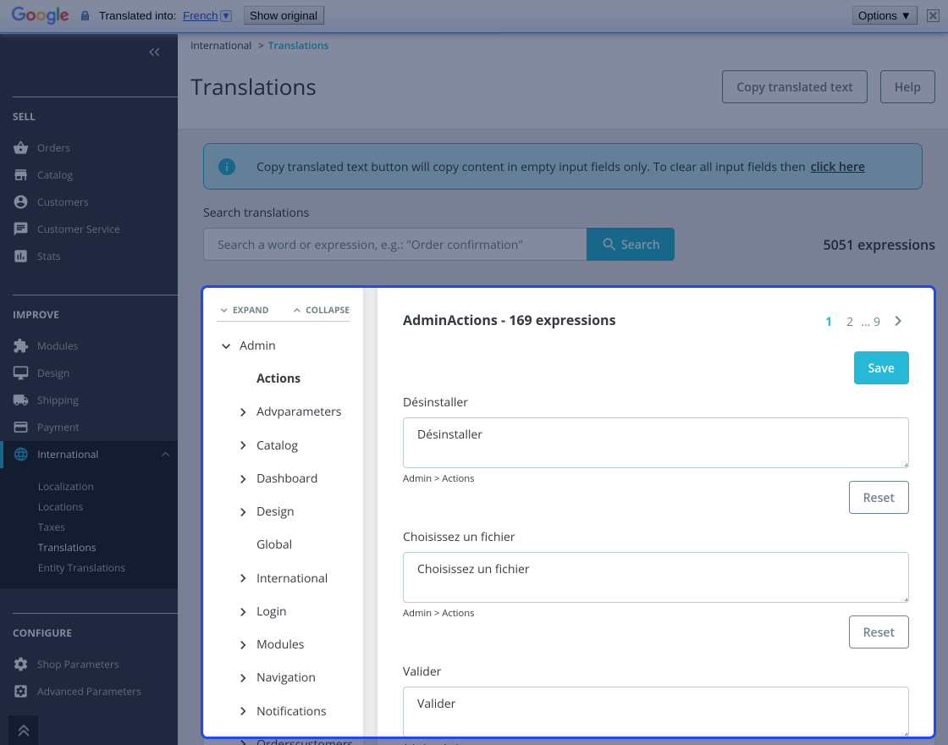Viewport: 948px width, 745px height.
Task: Go to next page of expressions
Action: tap(898, 321)
